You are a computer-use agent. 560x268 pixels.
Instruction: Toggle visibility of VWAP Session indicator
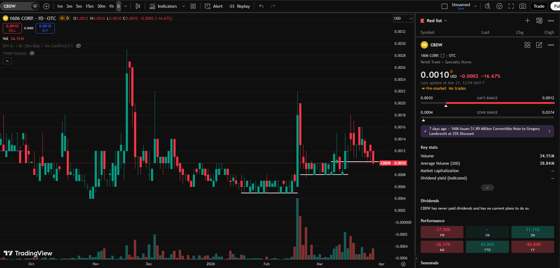click(32, 53)
